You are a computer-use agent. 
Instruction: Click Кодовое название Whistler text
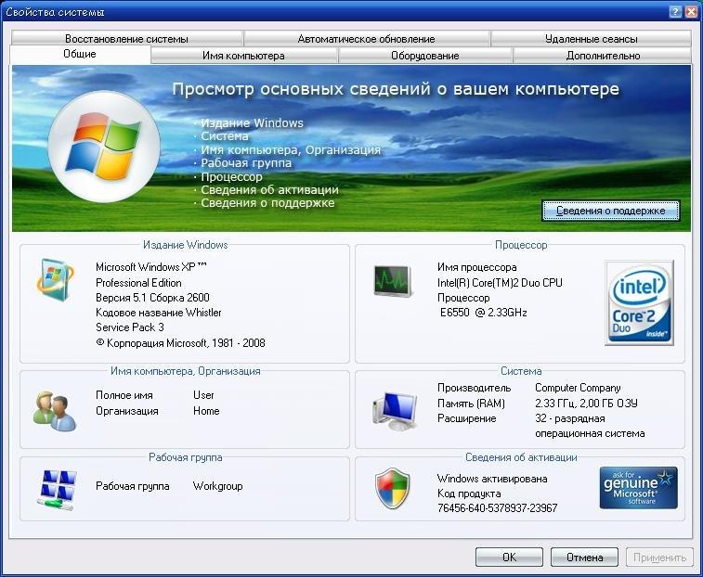(158, 313)
